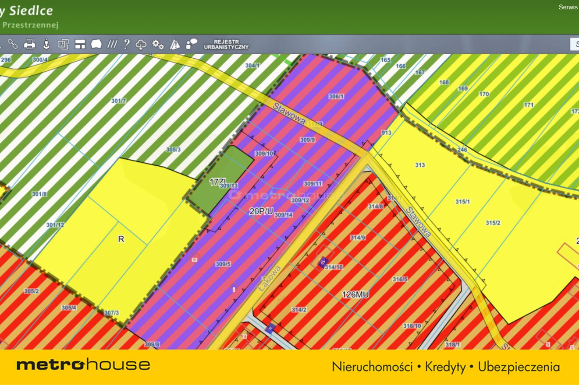Open the overlapping windows tool
The image size is (579, 385).
(x=63, y=44)
